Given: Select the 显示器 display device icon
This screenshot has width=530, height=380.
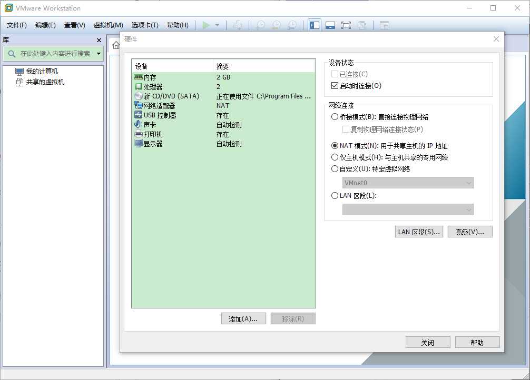Looking at the screenshot, I should tap(138, 144).
